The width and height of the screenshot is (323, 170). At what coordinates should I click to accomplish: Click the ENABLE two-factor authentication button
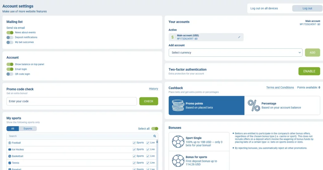pos(309,71)
